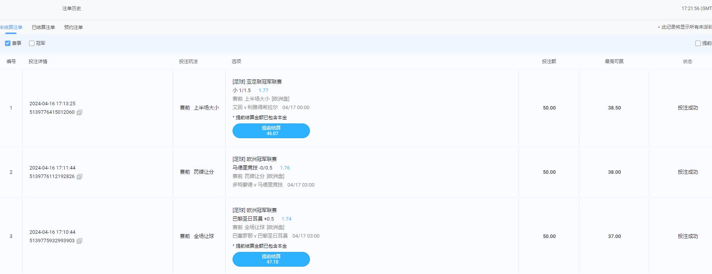Screen dimensions: 712x274
Task: Click 赛前 上半场大小 play type
Action: pos(199,108)
